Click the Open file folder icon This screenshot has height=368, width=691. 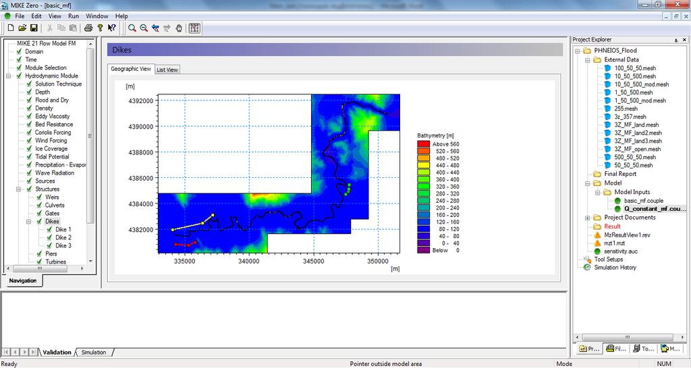pos(22,28)
